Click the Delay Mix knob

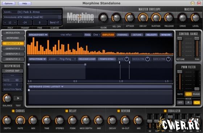point(99,120)
